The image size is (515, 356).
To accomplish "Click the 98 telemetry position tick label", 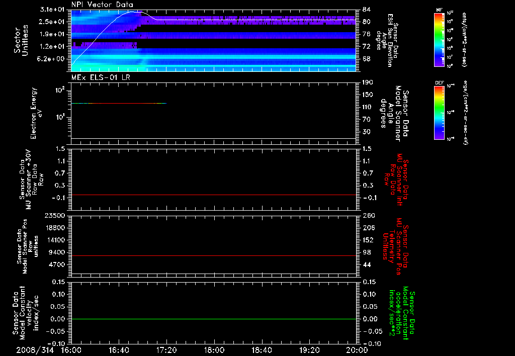I will tap(366, 252).
